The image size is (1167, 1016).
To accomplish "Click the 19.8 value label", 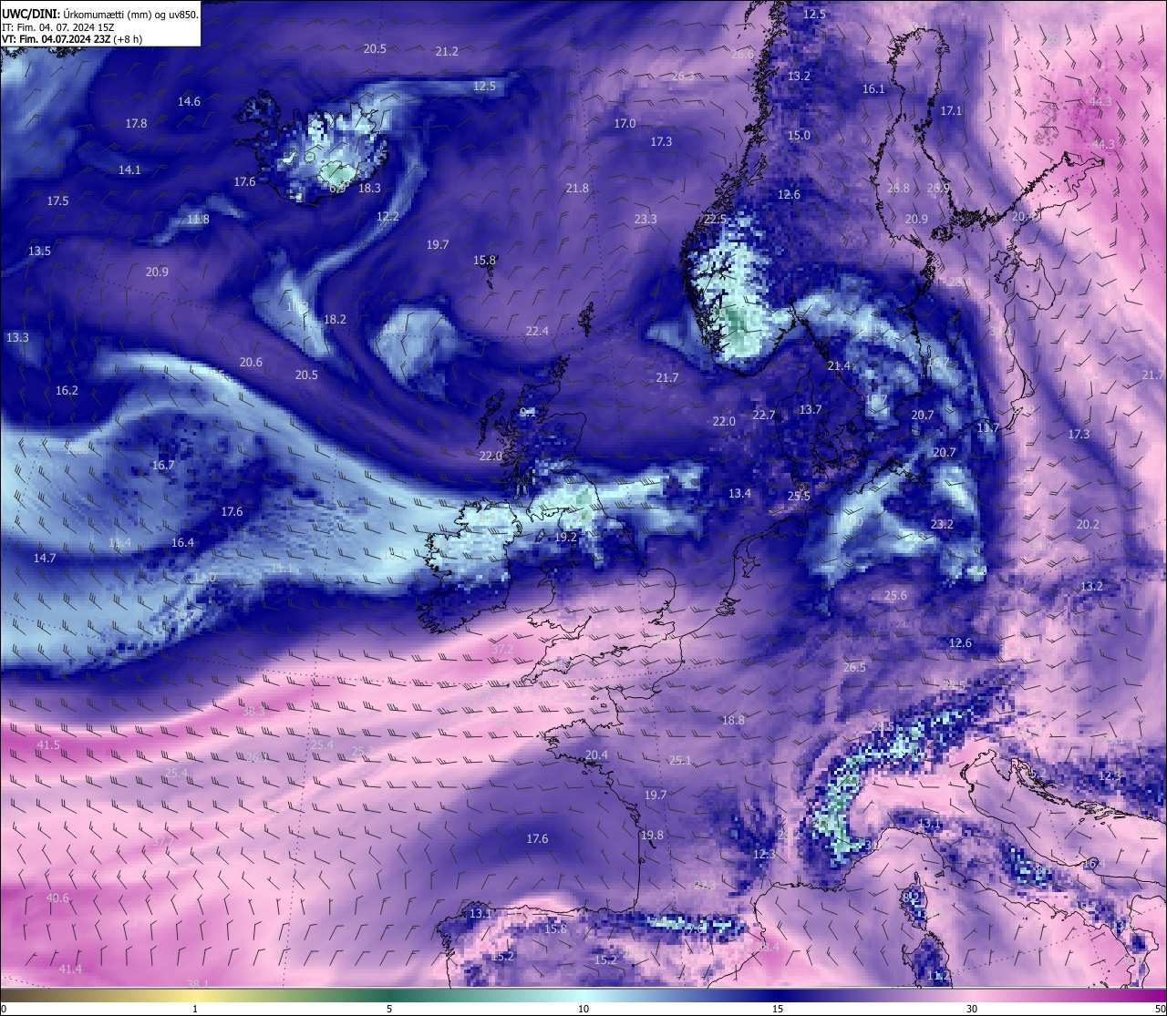I will tap(652, 836).
